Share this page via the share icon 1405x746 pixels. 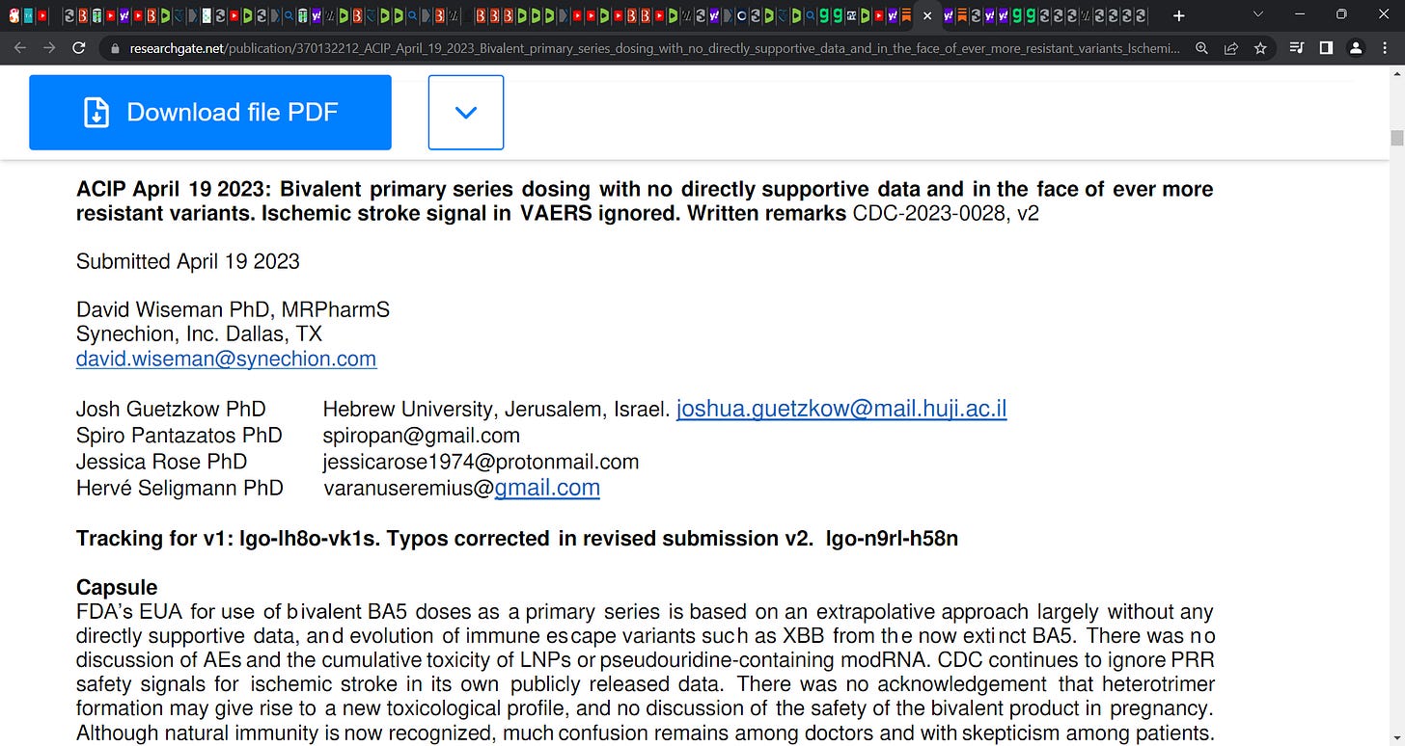coord(1231,47)
